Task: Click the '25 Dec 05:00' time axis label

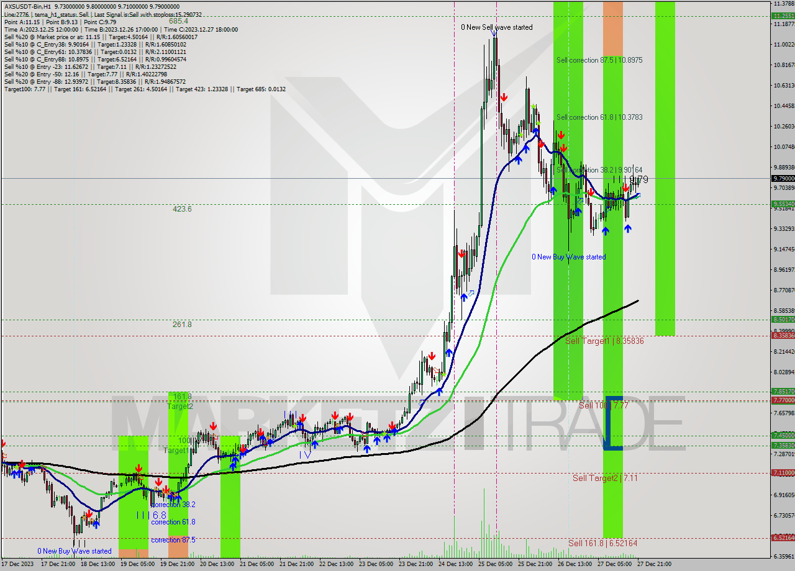Action: [x=496, y=565]
